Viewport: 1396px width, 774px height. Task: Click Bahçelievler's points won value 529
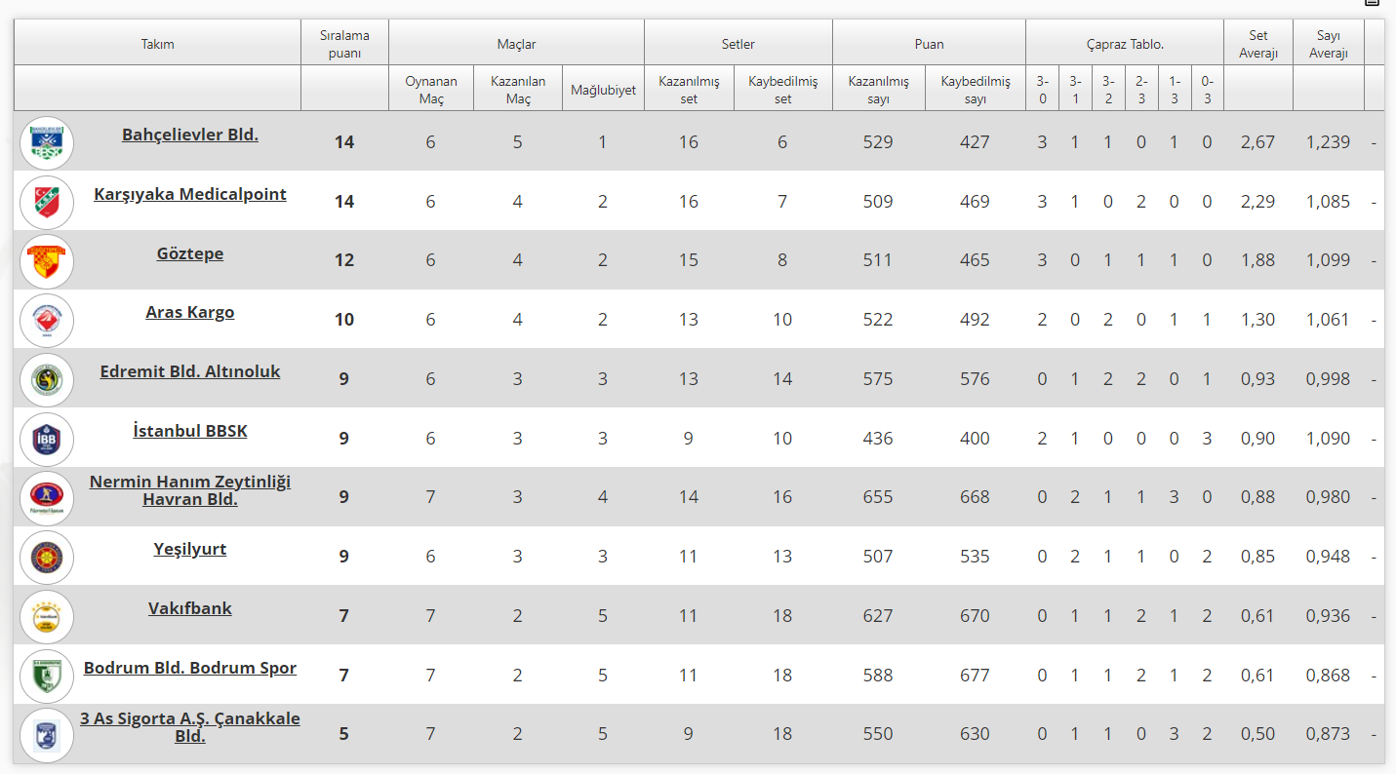pos(878,142)
